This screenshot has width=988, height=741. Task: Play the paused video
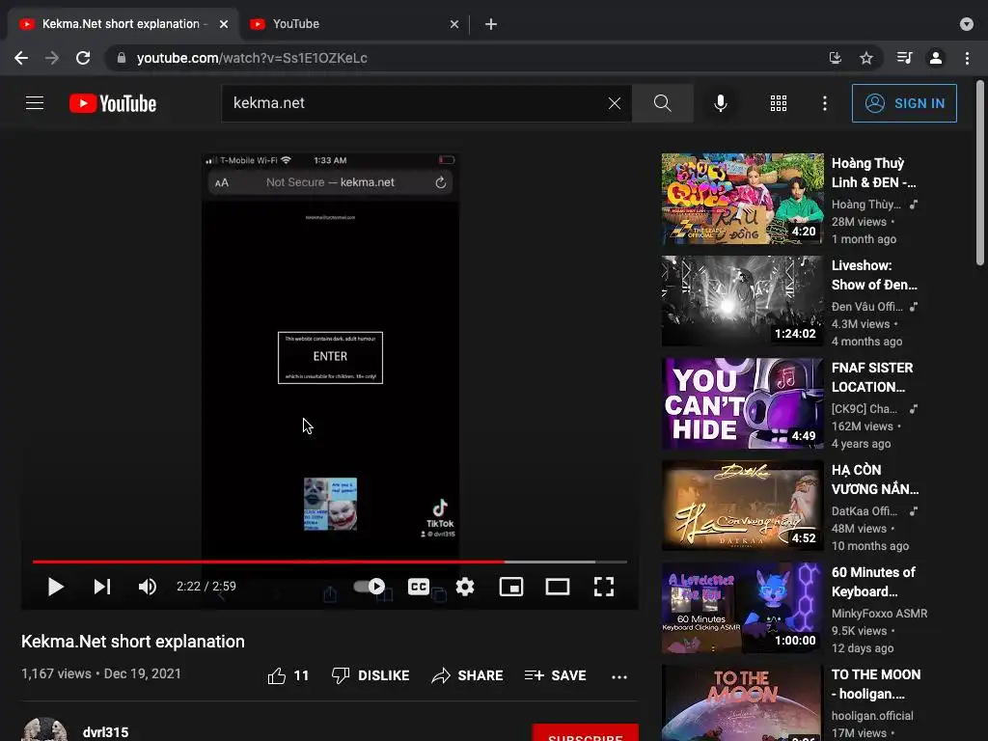(x=55, y=587)
